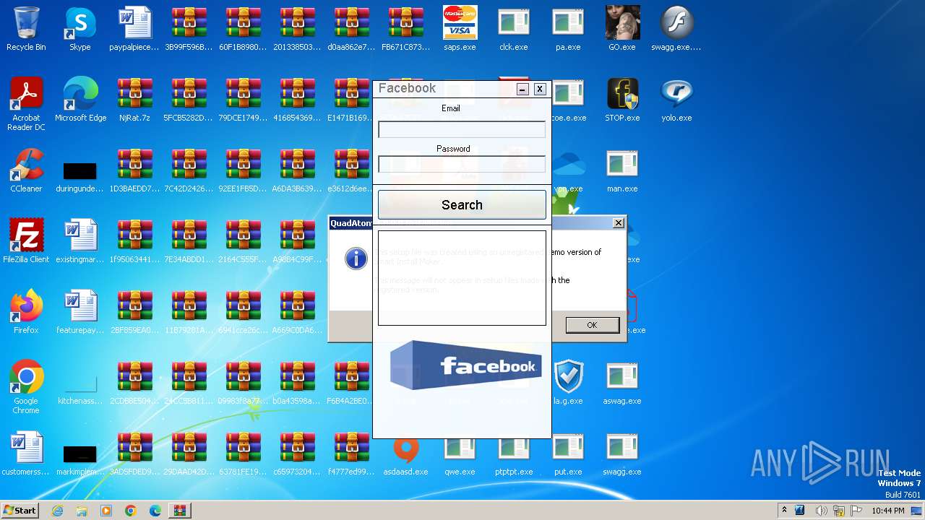Launch the Firefox desktop shortcut
This screenshot has width=925, height=520.
(26, 312)
